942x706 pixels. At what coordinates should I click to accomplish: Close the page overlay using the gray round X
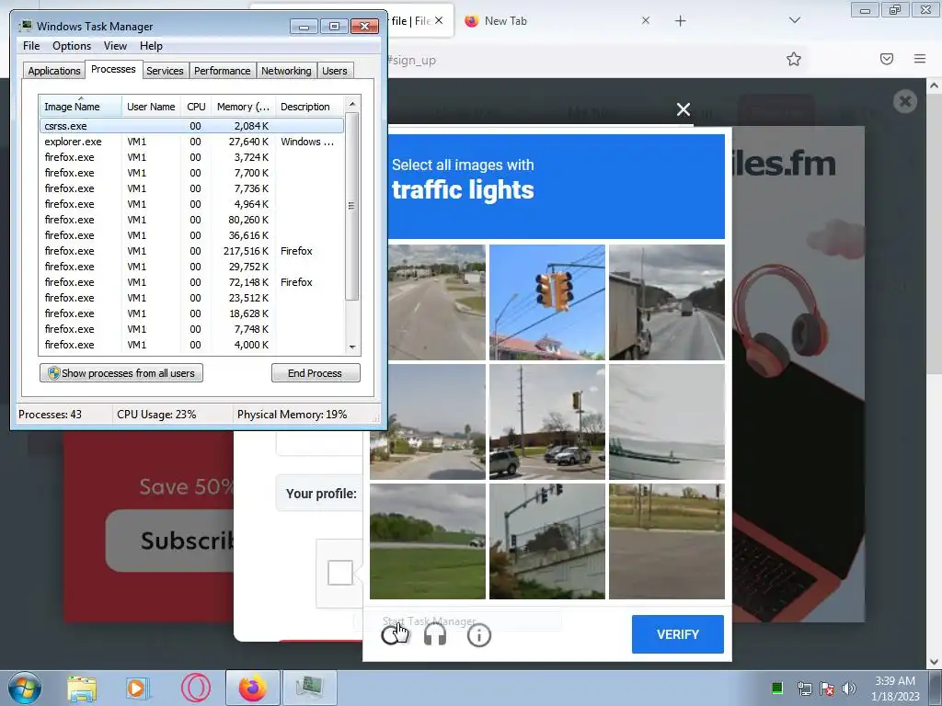click(905, 101)
